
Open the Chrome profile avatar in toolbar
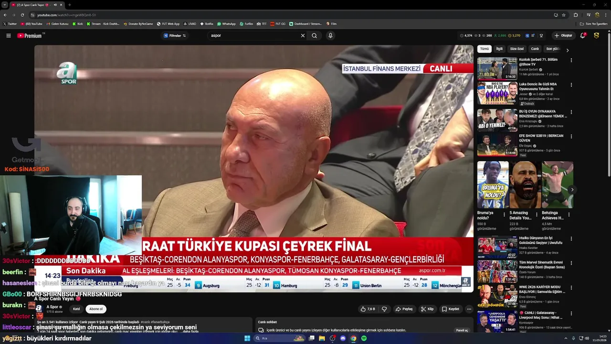597,15
